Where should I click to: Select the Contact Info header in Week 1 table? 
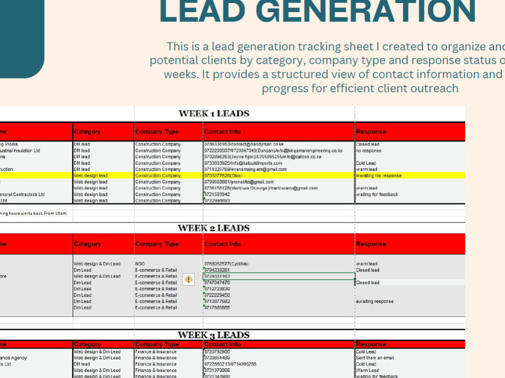tap(279, 132)
